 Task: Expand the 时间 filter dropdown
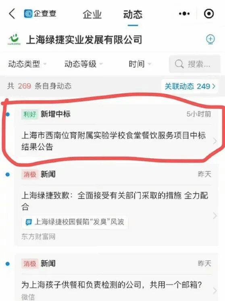140,64
